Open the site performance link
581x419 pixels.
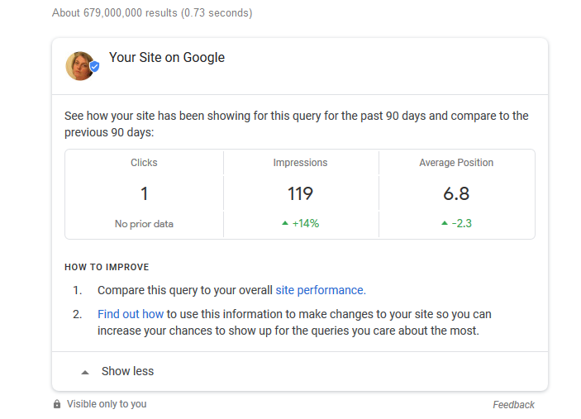[321, 290]
